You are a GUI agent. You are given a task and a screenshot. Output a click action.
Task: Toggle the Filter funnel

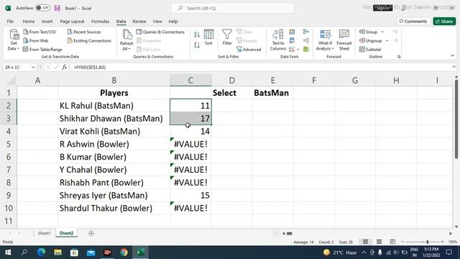227,37
